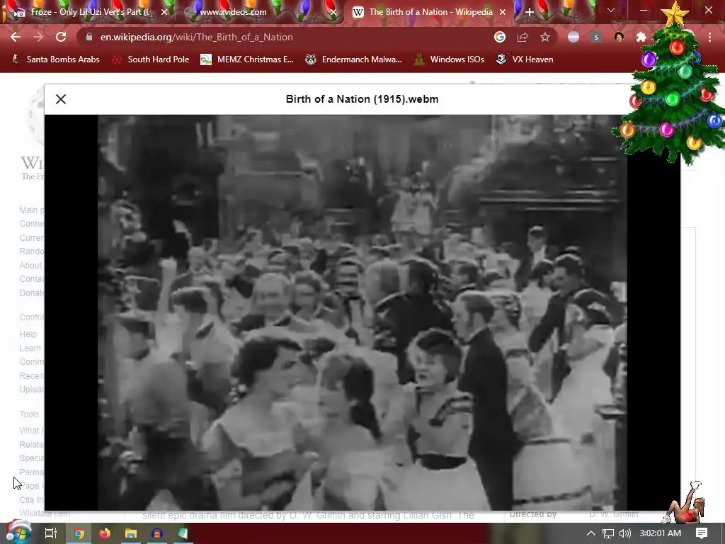This screenshot has width=725, height=544.
Task: Share this page using the share icon
Action: click(523, 37)
